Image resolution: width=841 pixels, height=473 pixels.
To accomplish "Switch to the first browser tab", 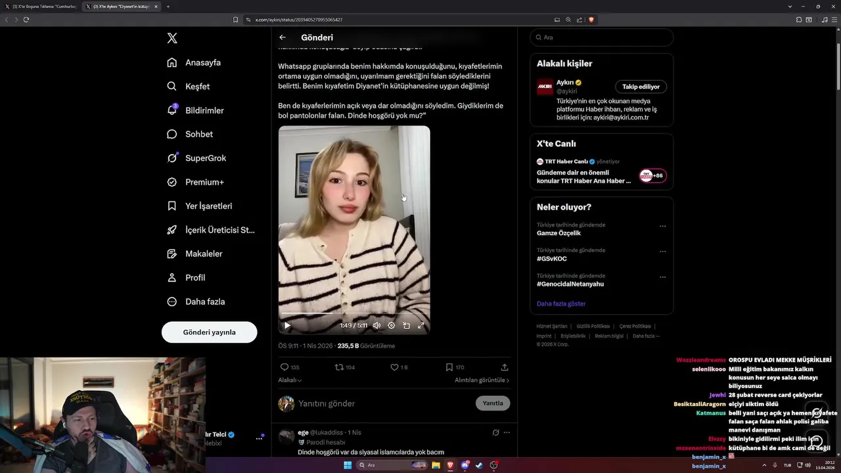I will point(43,7).
